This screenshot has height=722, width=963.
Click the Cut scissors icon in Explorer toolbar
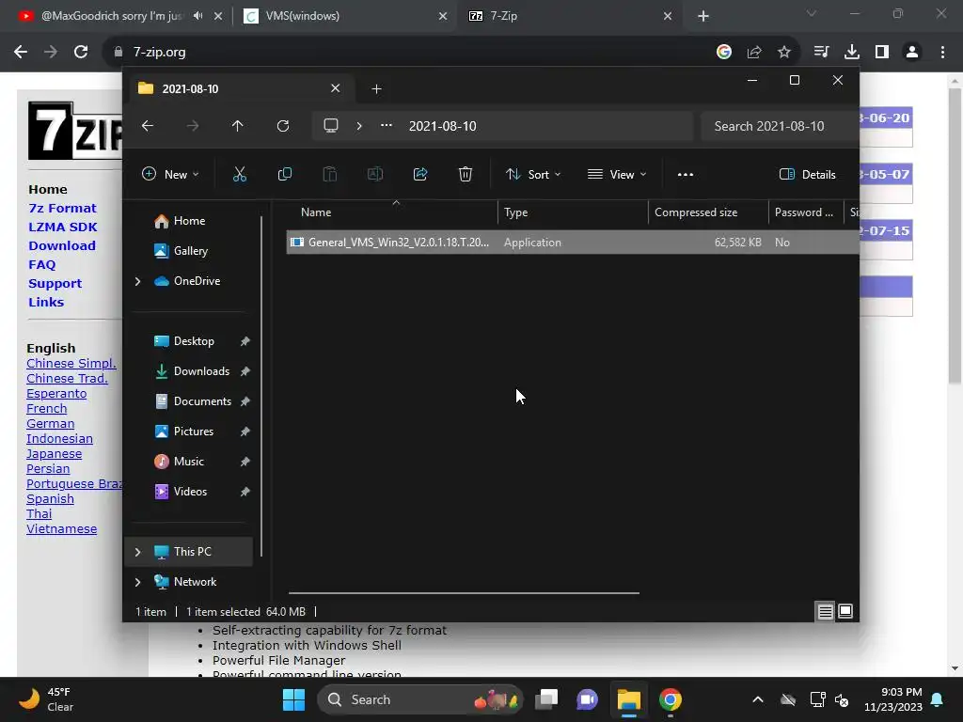click(240, 174)
